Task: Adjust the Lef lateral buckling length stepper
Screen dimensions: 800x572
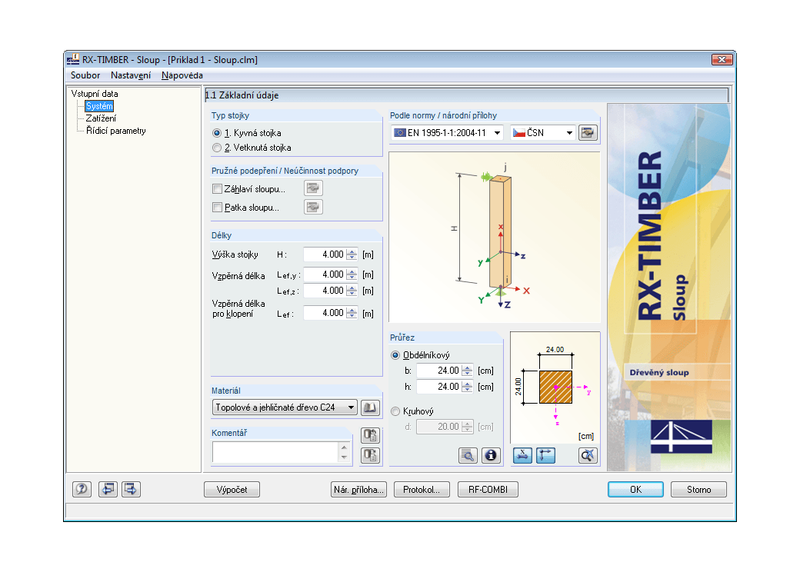Action: 352,313
